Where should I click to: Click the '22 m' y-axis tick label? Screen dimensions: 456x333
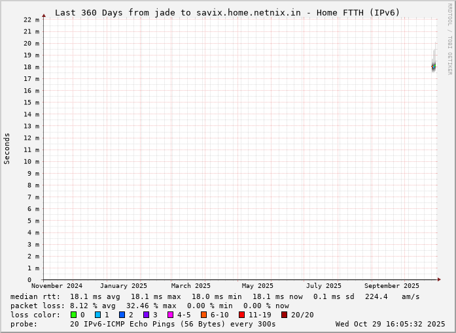31,20
